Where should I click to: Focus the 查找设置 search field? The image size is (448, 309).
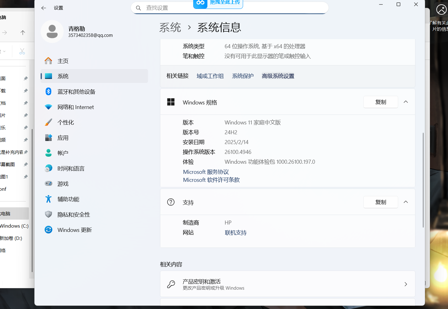tap(230, 8)
